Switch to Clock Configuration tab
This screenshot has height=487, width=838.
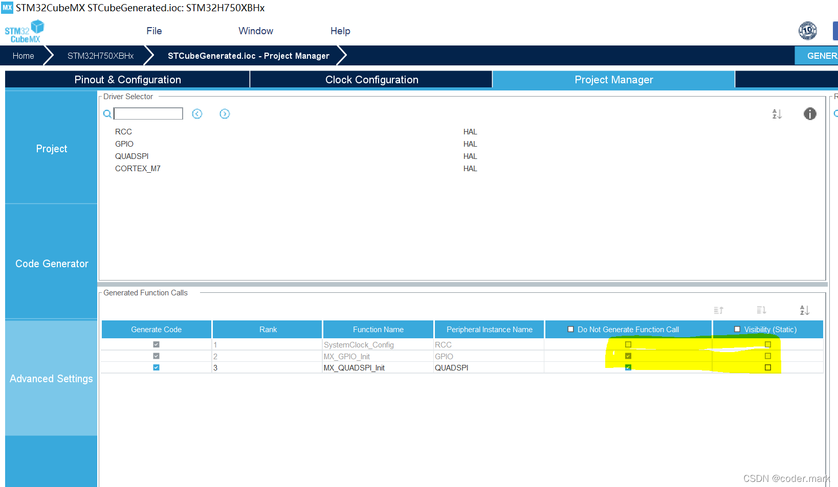click(372, 79)
